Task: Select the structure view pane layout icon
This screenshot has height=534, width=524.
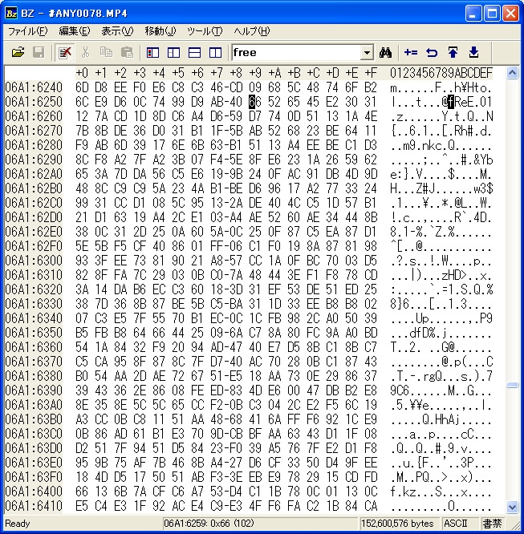Action: [173, 52]
